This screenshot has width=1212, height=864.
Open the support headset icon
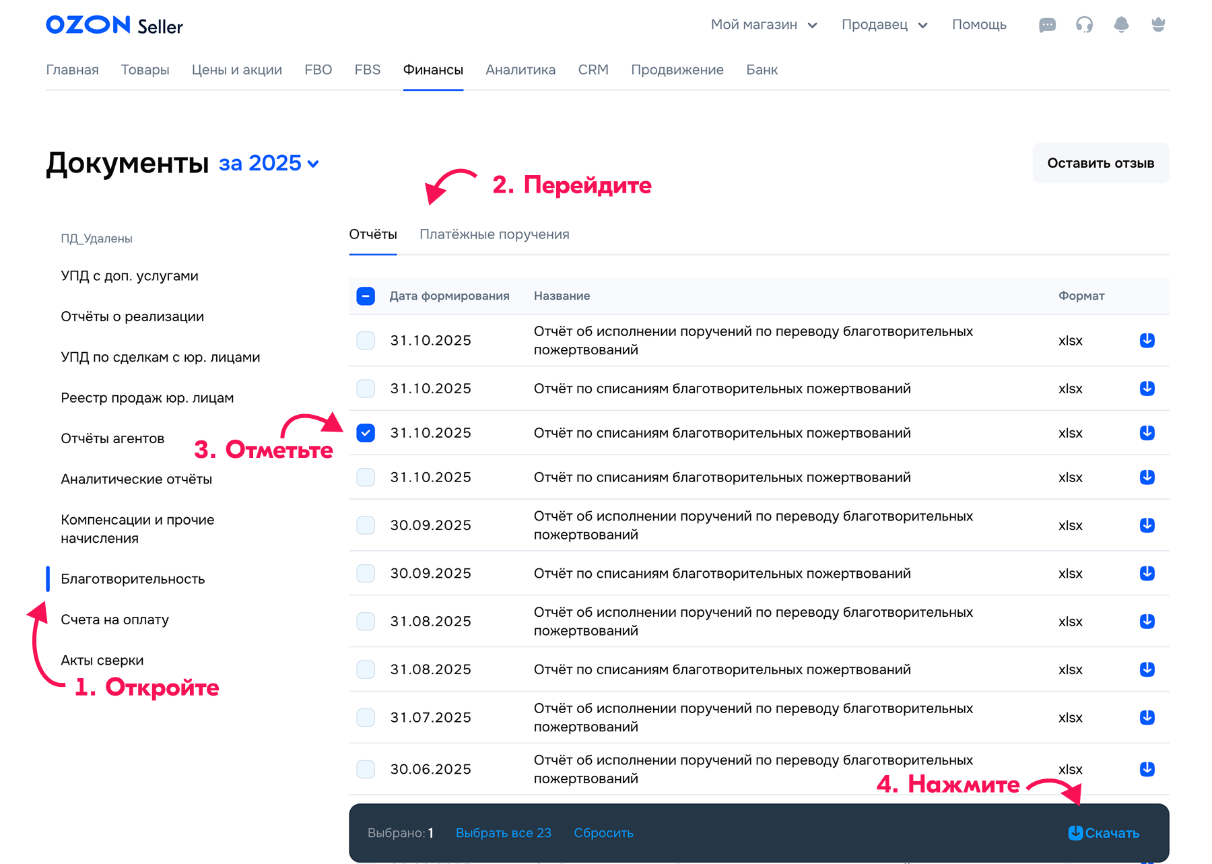click(x=1084, y=25)
